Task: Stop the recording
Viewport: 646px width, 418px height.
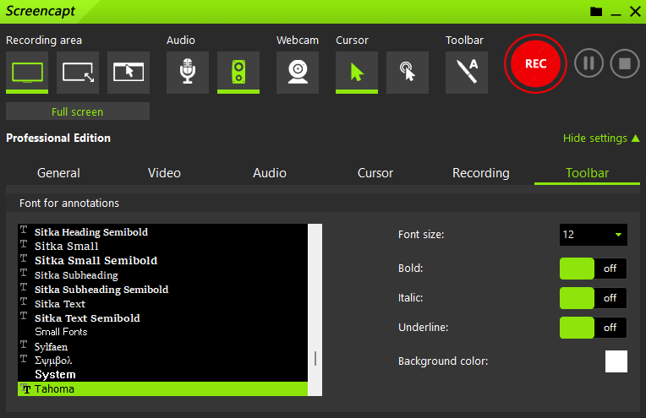Action: [x=625, y=63]
